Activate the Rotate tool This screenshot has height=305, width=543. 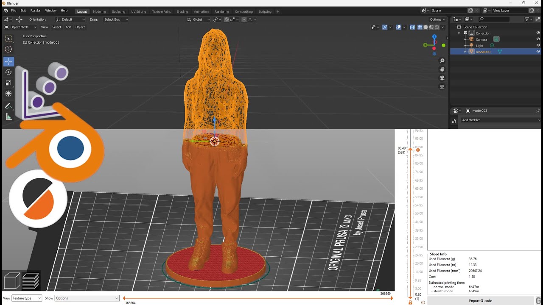coord(8,72)
